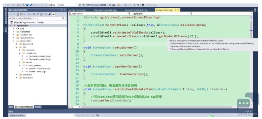Collapse the Application project node
262x119 pixels.
(11, 26)
